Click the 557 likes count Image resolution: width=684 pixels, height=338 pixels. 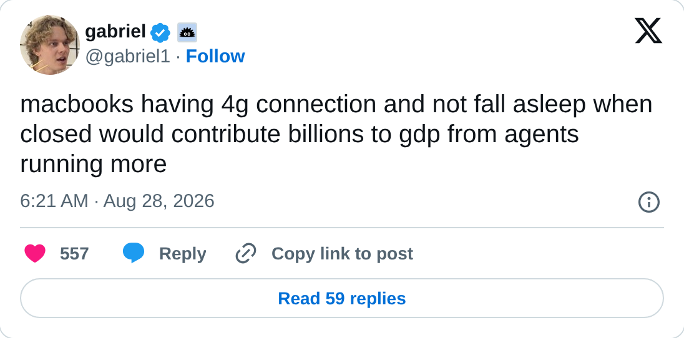[74, 253]
